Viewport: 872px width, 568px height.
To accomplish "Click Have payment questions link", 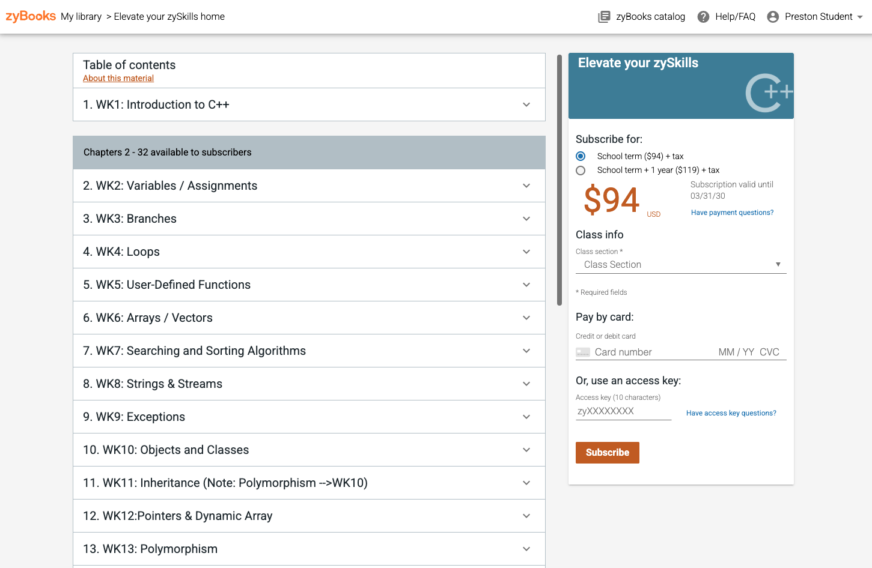I will [x=732, y=213].
